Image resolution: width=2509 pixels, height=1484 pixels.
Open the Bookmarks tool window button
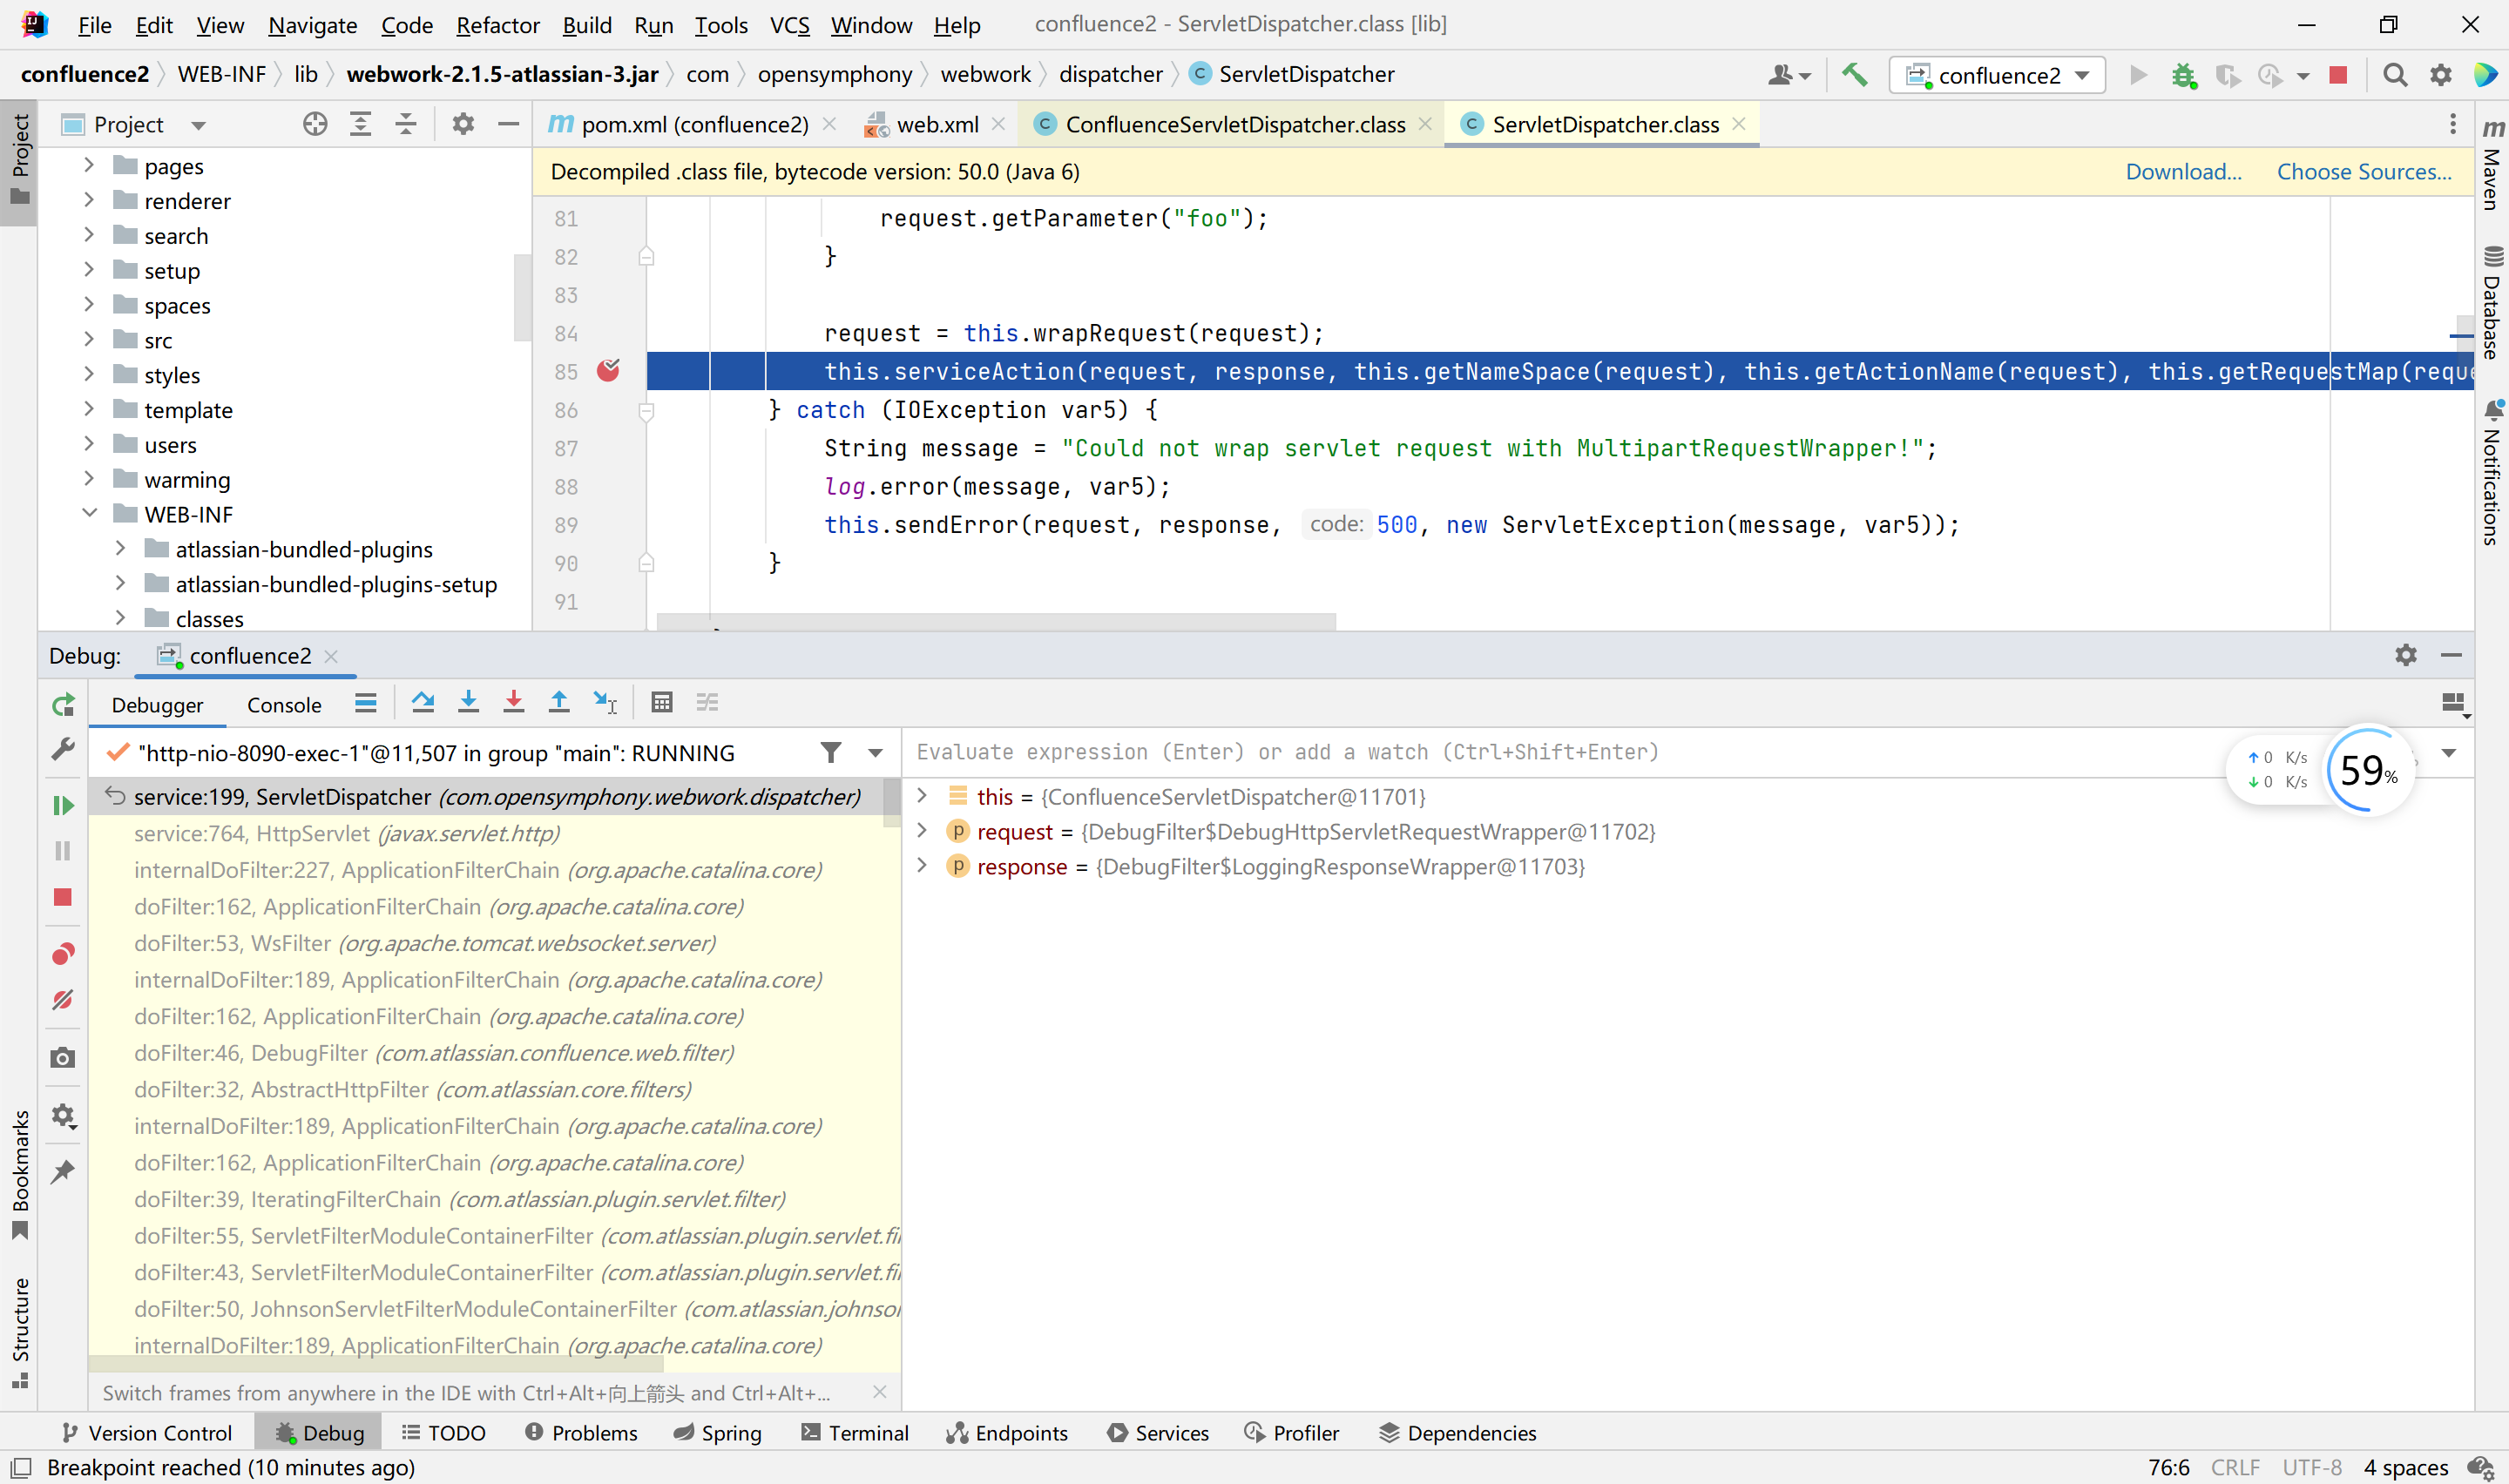(19, 1175)
